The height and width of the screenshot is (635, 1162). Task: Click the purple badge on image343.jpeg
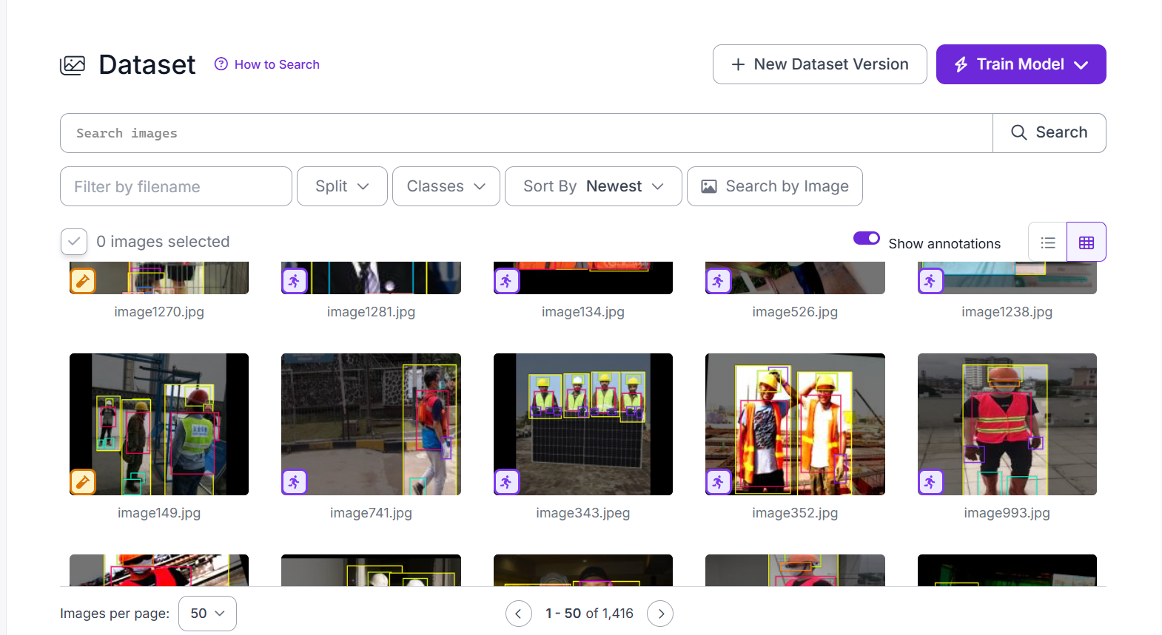(x=507, y=482)
